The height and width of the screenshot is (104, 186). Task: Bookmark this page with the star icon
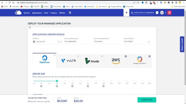point(138,3)
